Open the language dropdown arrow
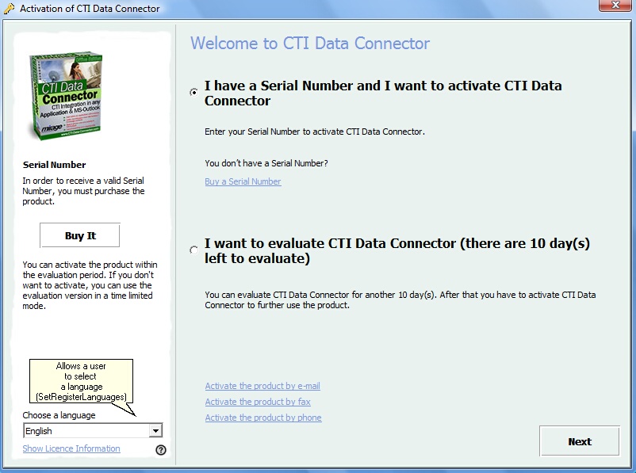 pyautogui.click(x=155, y=431)
